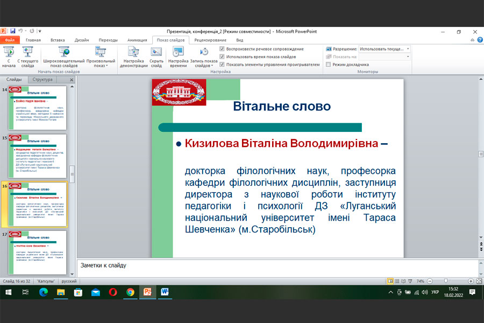The width and height of the screenshot is (484, 323).
Task: Click Rehearse Timings (Настройка времени) icon
Action: tap(178, 52)
